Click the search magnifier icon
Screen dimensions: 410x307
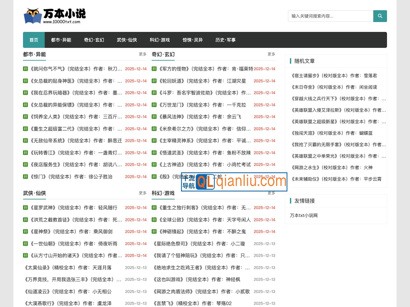(380, 16)
